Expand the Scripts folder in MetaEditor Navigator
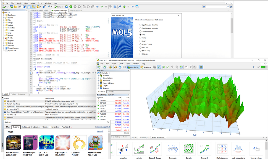 tap(4, 43)
